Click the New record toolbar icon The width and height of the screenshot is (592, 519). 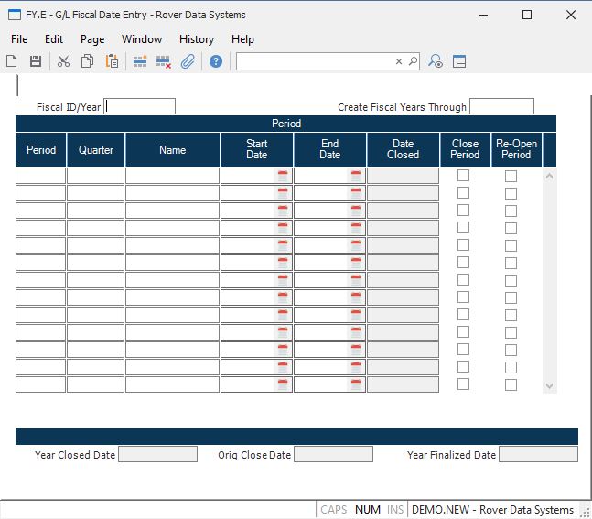coord(12,61)
